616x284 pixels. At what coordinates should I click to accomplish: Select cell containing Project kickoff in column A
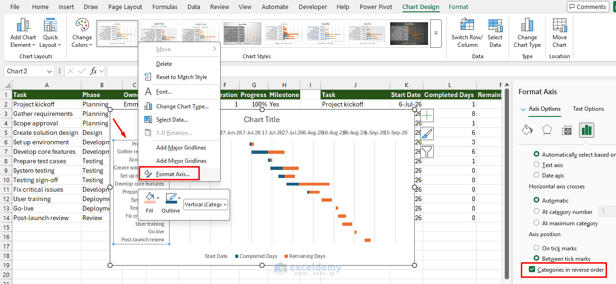point(46,104)
